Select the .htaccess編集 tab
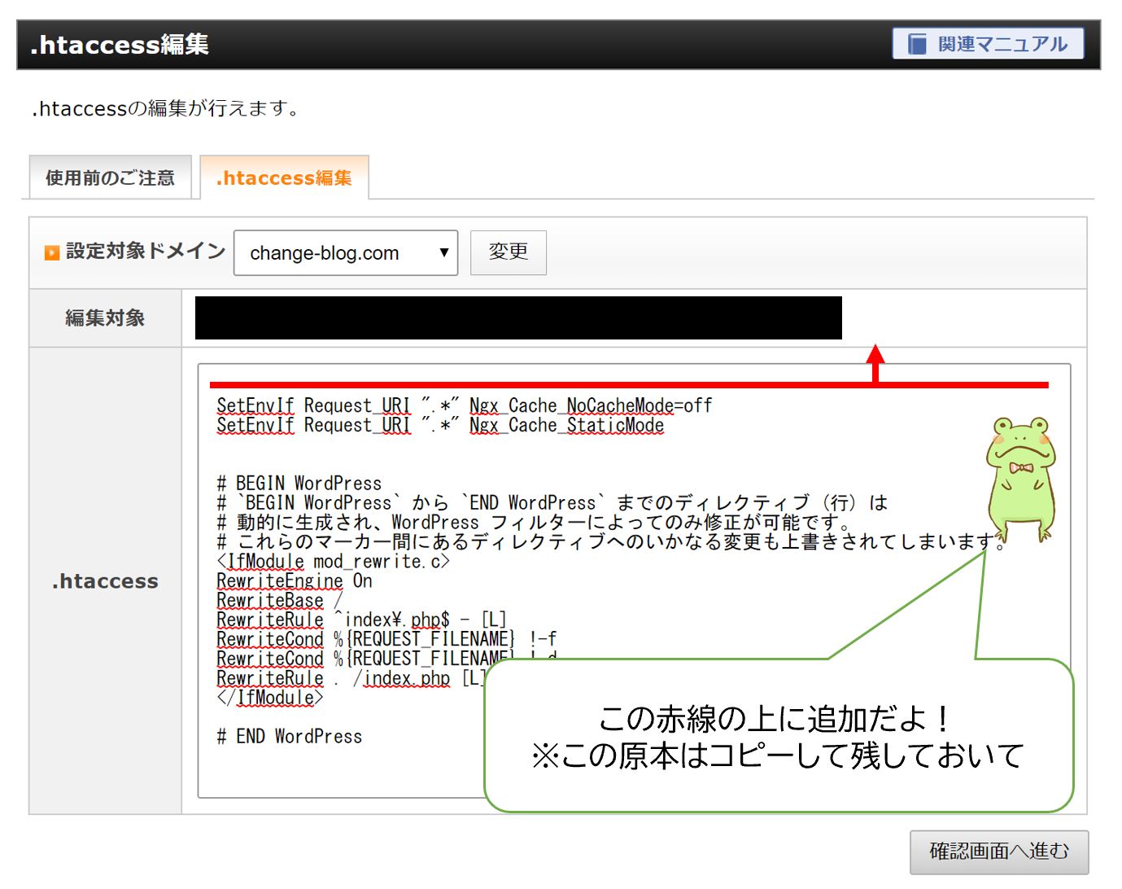 click(x=284, y=177)
